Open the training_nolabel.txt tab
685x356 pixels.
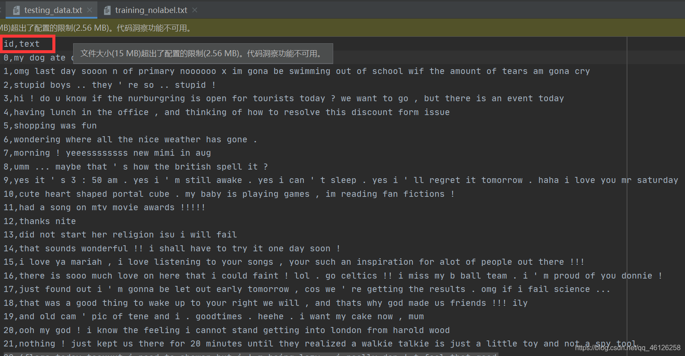point(151,10)
